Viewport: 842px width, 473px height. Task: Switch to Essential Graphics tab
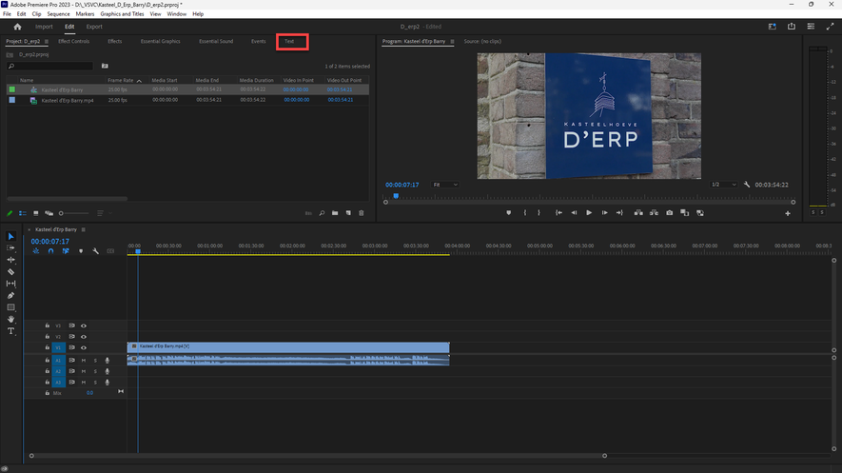[x=161, y=41]
